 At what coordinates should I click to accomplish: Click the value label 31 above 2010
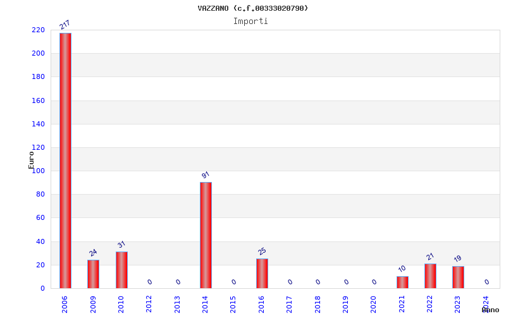tap(121, 245)
